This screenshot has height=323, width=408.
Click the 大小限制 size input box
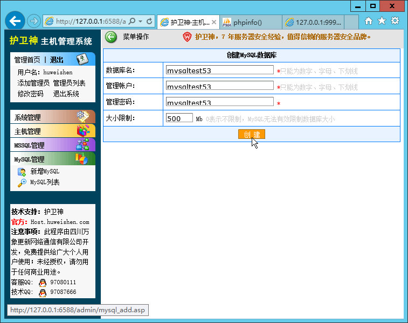[x=179, y=118]
